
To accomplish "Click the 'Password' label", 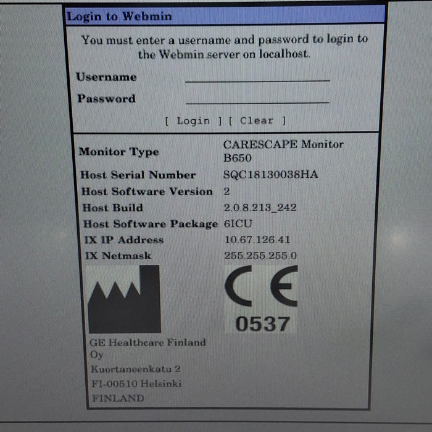I will coord(107,99).
